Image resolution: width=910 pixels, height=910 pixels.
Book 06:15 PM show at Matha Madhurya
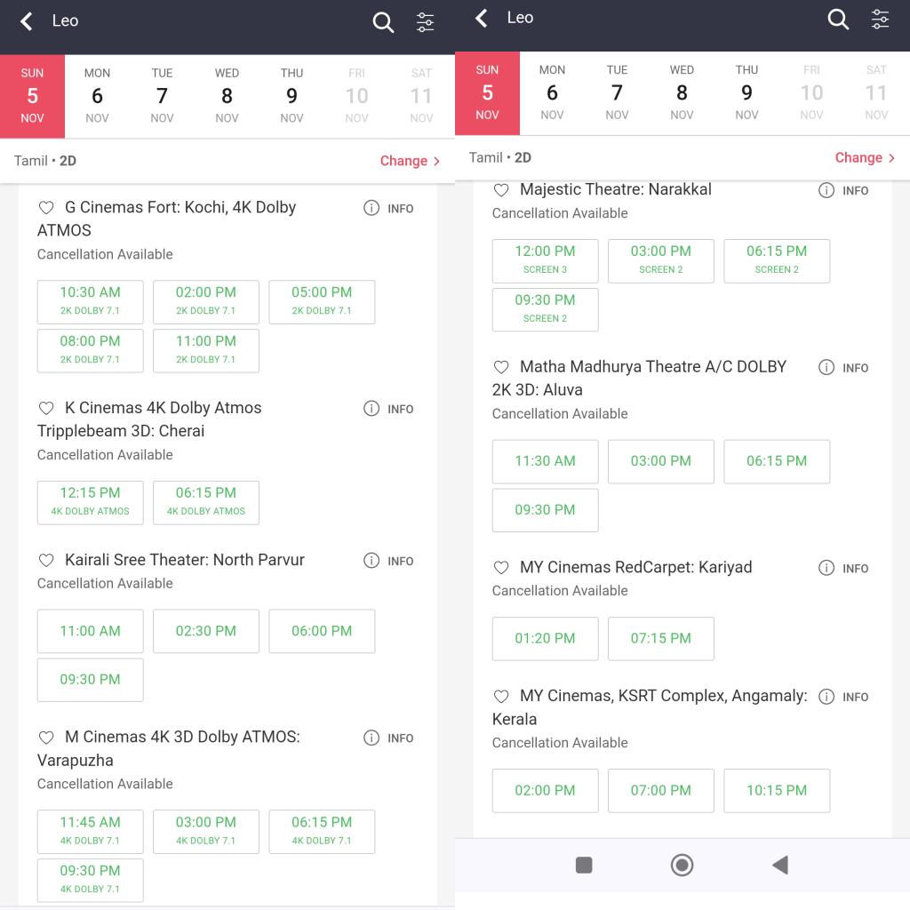777,461
